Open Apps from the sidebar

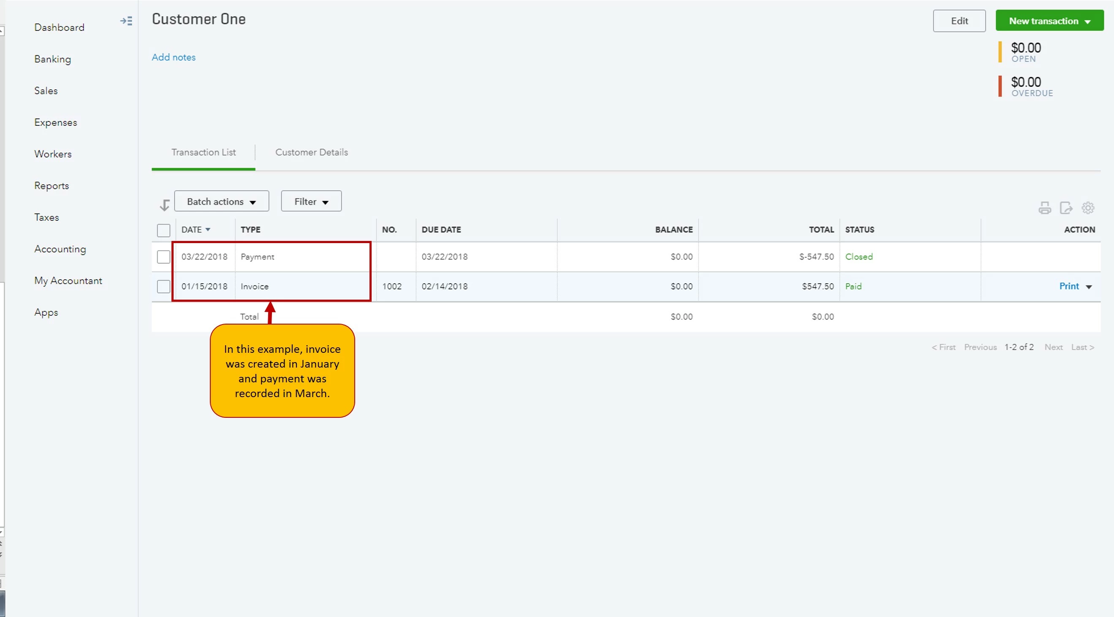pos(46,312)
